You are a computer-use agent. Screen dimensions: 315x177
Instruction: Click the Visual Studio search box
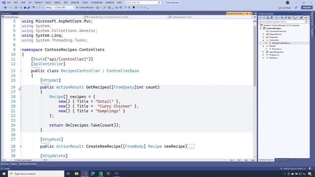(x=143, y=2)
